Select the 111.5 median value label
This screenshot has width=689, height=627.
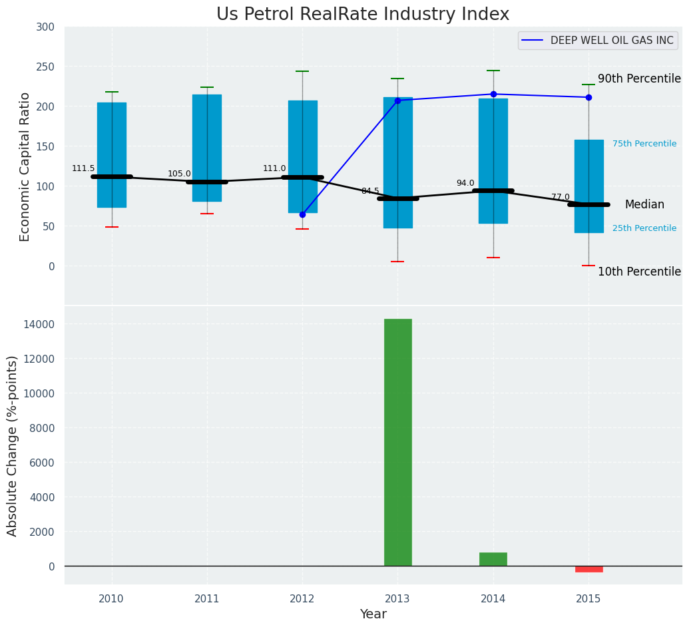(x=83, y=168)
